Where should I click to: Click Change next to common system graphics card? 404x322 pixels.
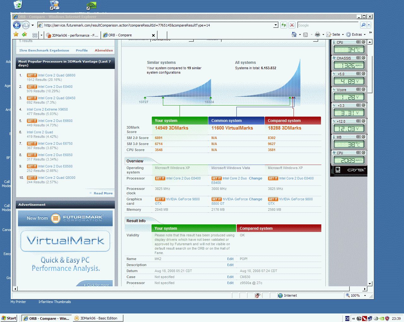(256, 199)
